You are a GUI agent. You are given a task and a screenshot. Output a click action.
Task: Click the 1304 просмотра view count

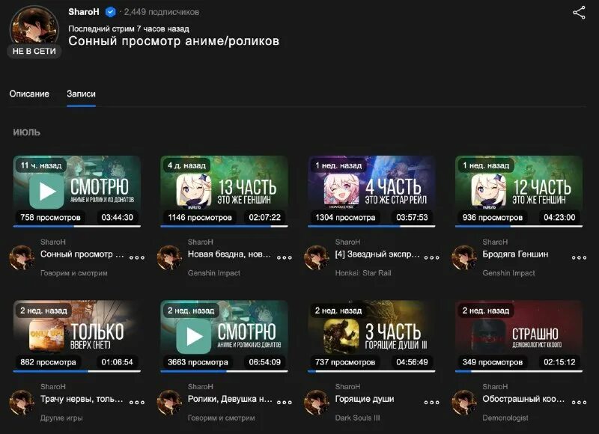[345, 218]
